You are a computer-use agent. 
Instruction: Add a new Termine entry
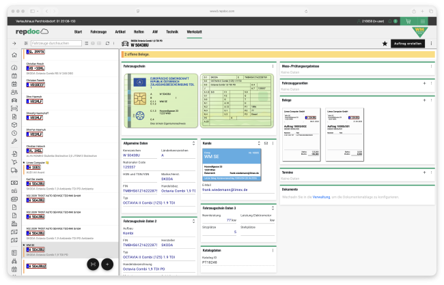click(x=424, y=173)
